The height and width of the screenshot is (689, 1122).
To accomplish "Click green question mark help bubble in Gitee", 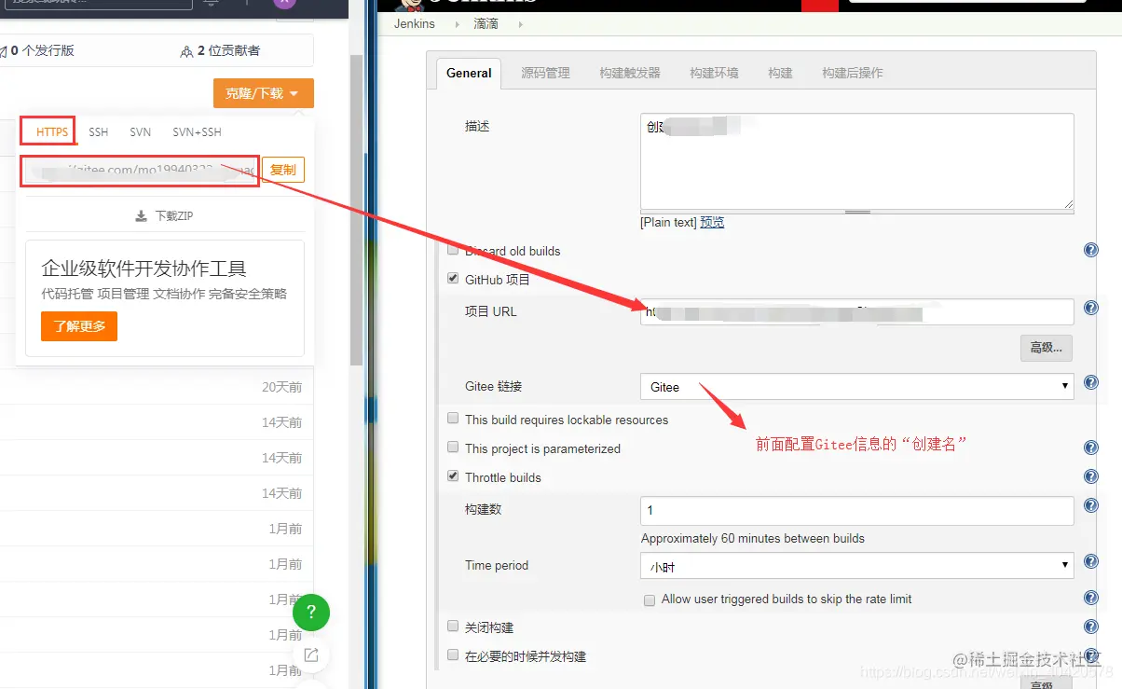I will coord(311,613).
